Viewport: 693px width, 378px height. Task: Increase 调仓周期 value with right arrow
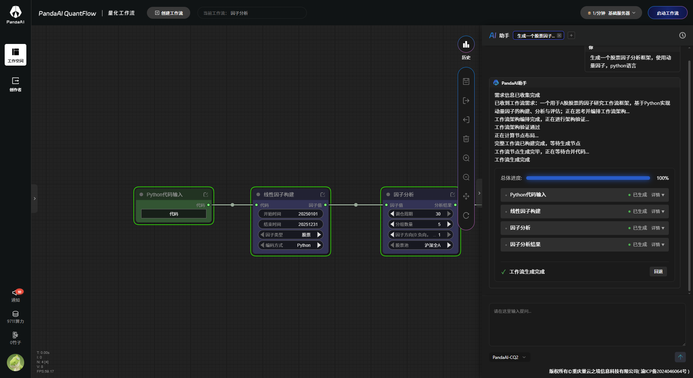[449, 214]
